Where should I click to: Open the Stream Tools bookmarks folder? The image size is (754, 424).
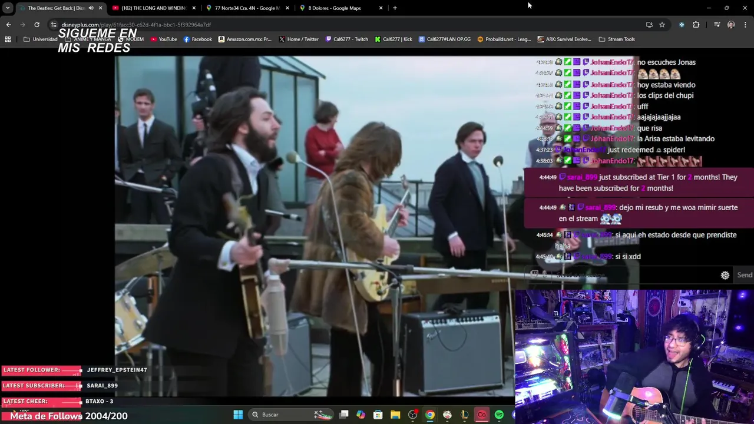pyautogui.click(x=617, y=39)
